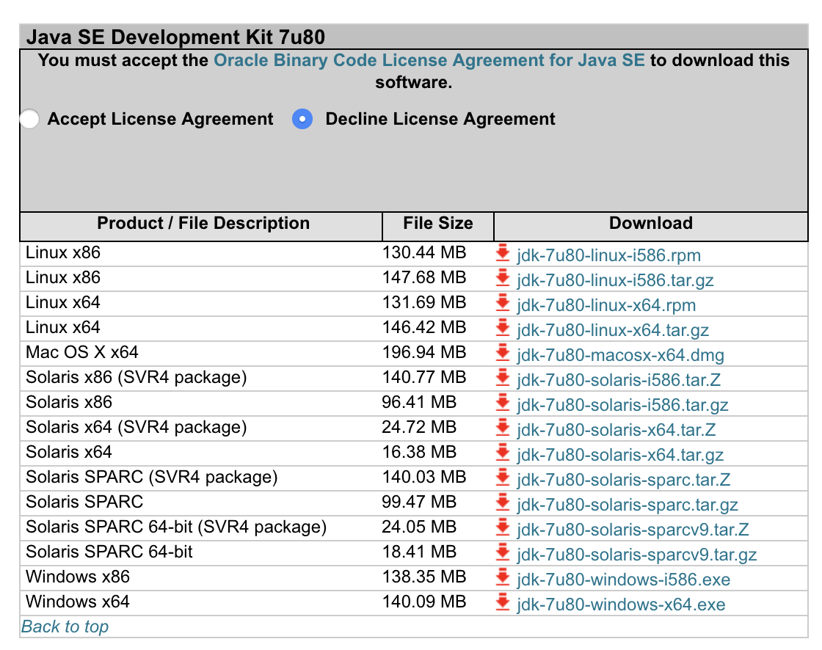
Task: Open the jdk-7u80-solaris-sparc.tar.gz link
Action: click(x=628, y=505)
